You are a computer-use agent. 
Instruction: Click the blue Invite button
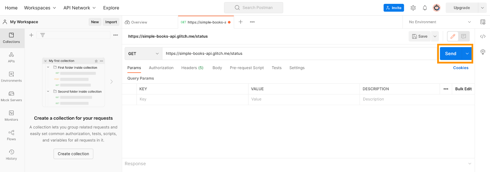[x=393, y=8]
